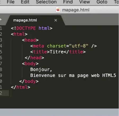Open the Edit menu

click(x=25, y=2)
